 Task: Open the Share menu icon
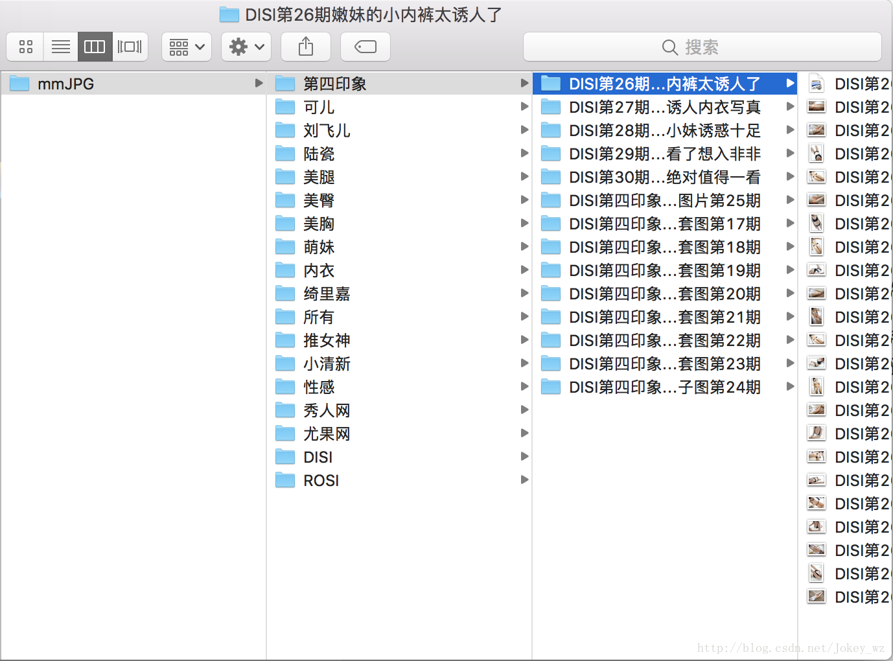(305, 46)
